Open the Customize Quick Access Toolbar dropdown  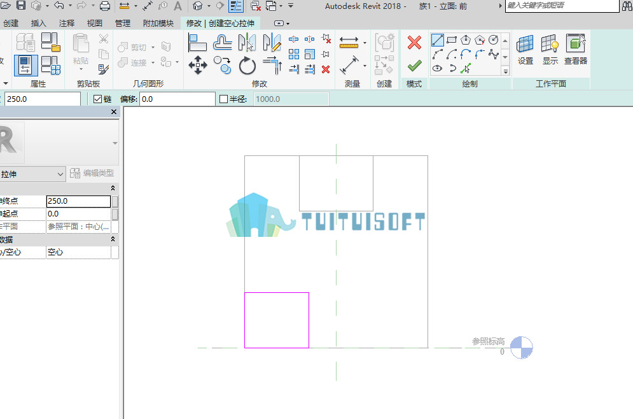[291, 6]
